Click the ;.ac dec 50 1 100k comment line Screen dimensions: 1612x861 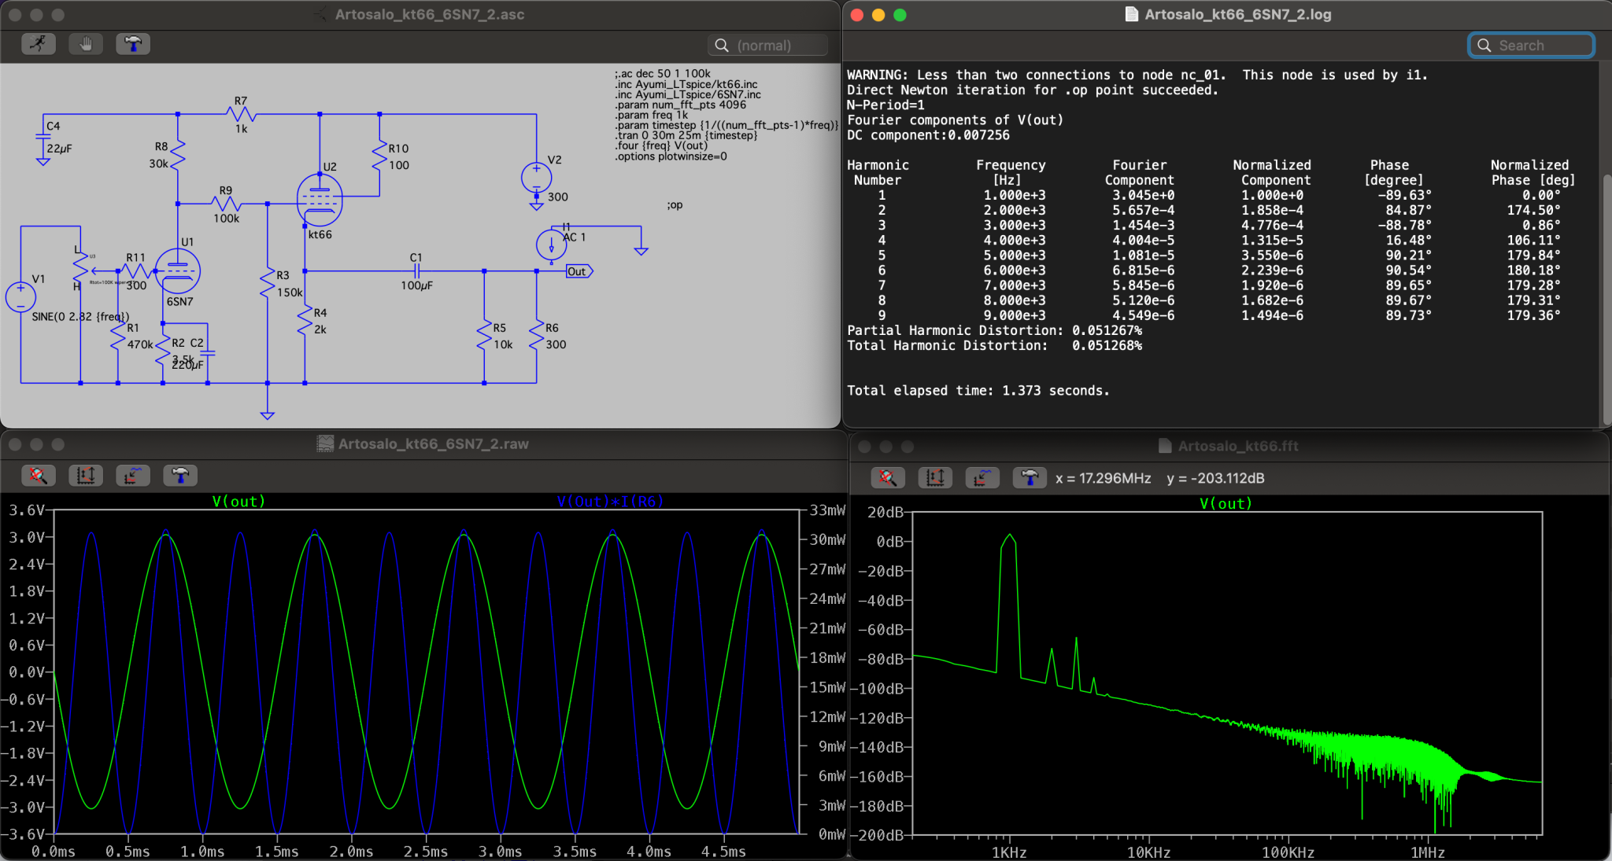[663, 74]
